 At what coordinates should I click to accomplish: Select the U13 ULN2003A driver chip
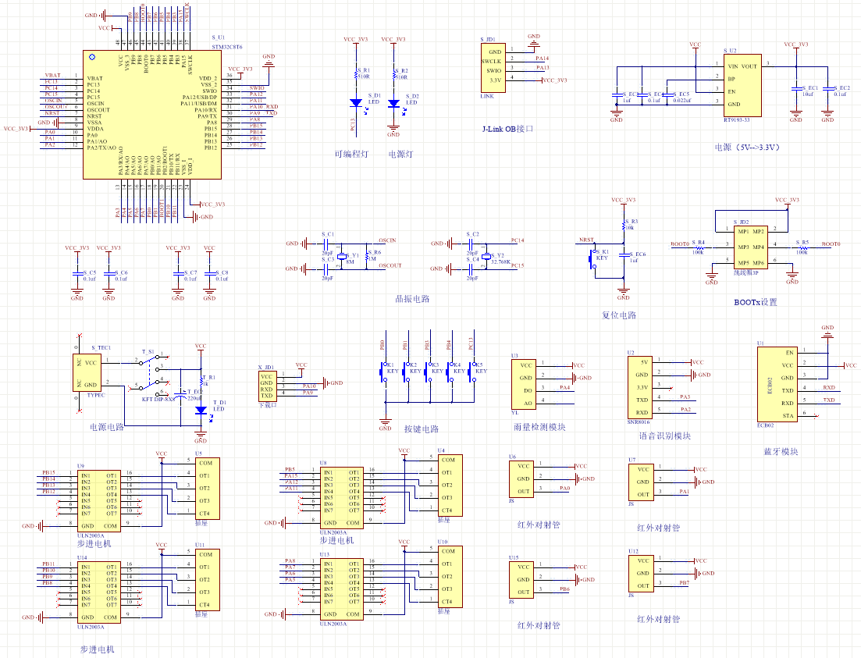(x=341, y=589)
